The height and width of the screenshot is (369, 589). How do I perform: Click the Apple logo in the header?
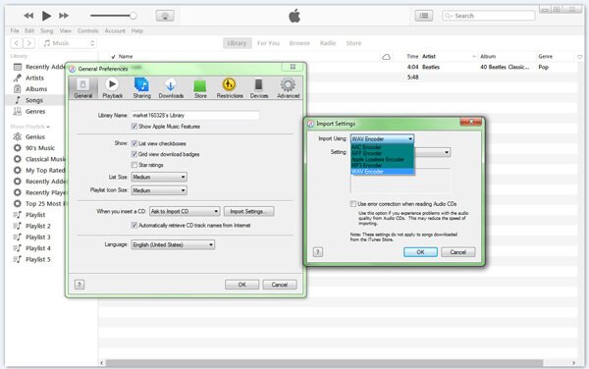(x=294, y=16)
